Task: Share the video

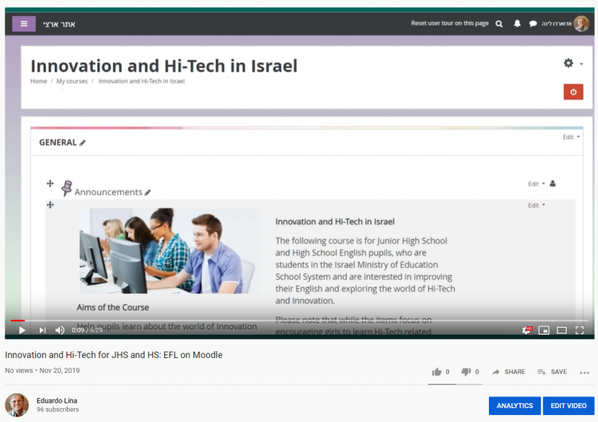Action: [508, 371]
